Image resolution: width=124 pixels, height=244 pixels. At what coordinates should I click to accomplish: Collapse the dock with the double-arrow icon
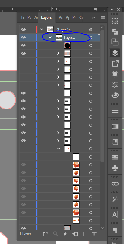pos(112,10)
